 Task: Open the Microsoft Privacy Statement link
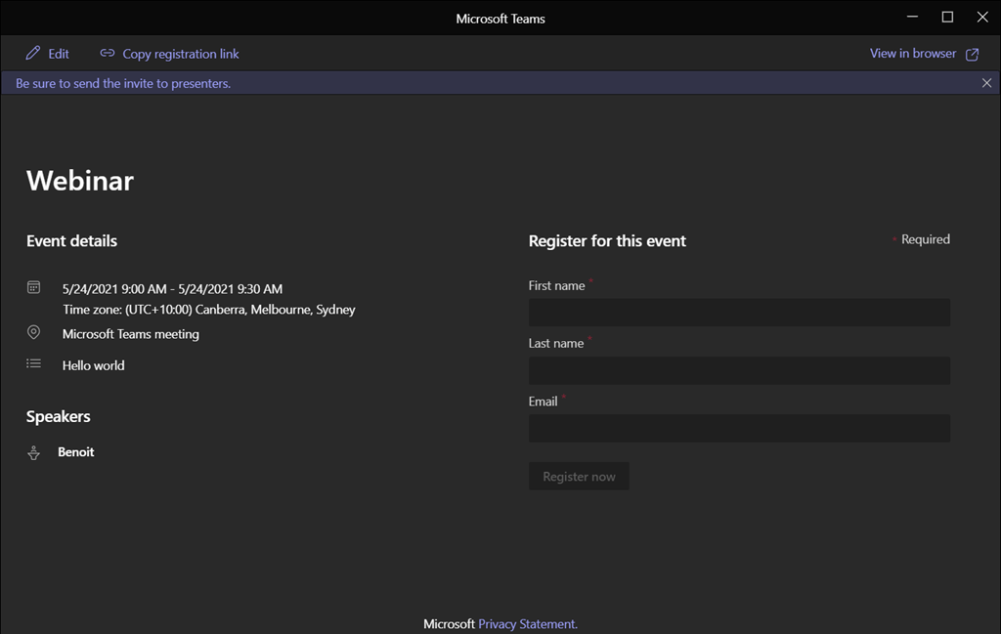(527, 623)
